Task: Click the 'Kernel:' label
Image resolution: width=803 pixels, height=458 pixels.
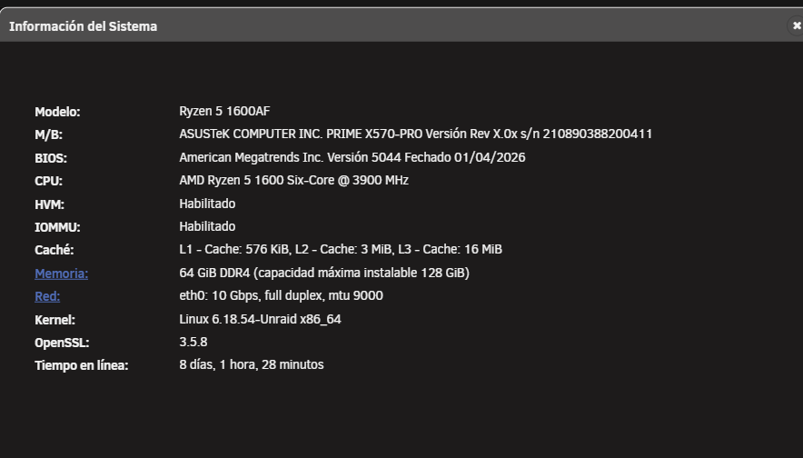Action: 55,320
